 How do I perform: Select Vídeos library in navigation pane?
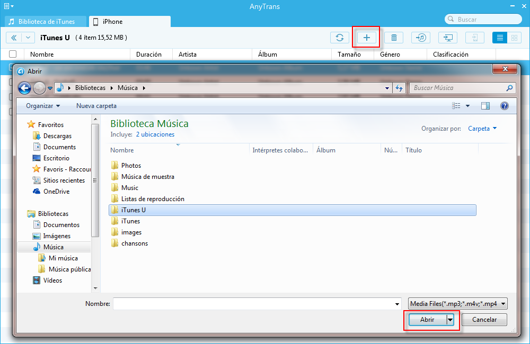[x=52, y=280]
